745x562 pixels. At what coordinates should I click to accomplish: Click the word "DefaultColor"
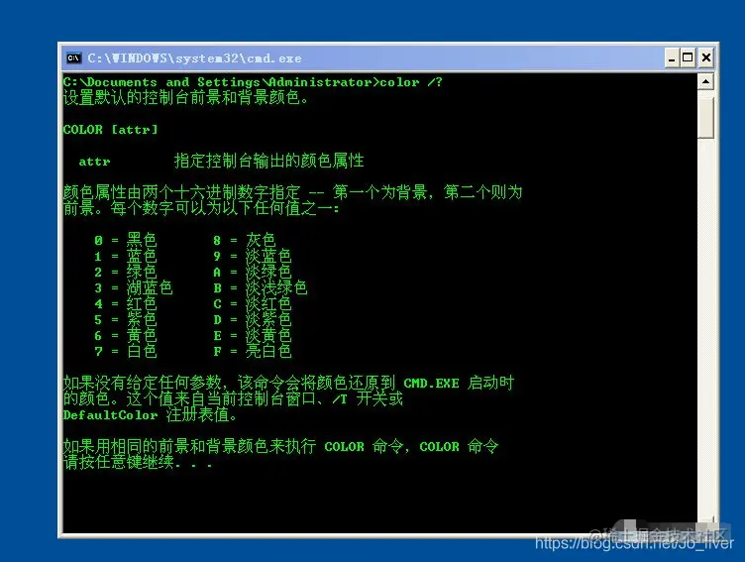(110, 415)
